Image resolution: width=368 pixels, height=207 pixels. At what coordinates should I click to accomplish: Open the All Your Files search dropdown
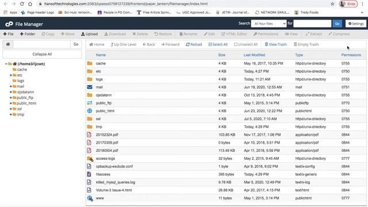click(x=269, y=24)
